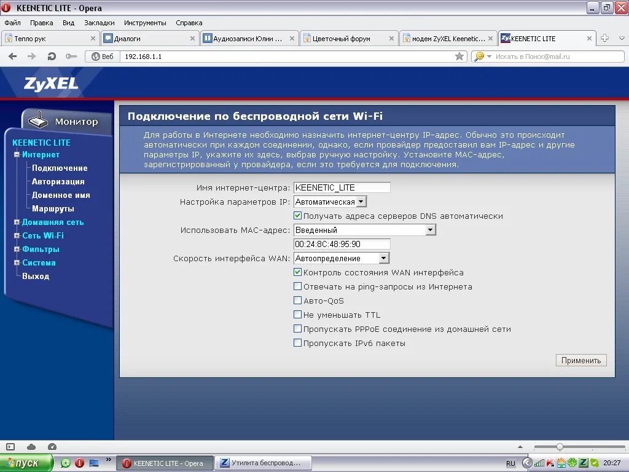
Task: Enable responding to ping requests from Internet
Action: tap(298, 286)
